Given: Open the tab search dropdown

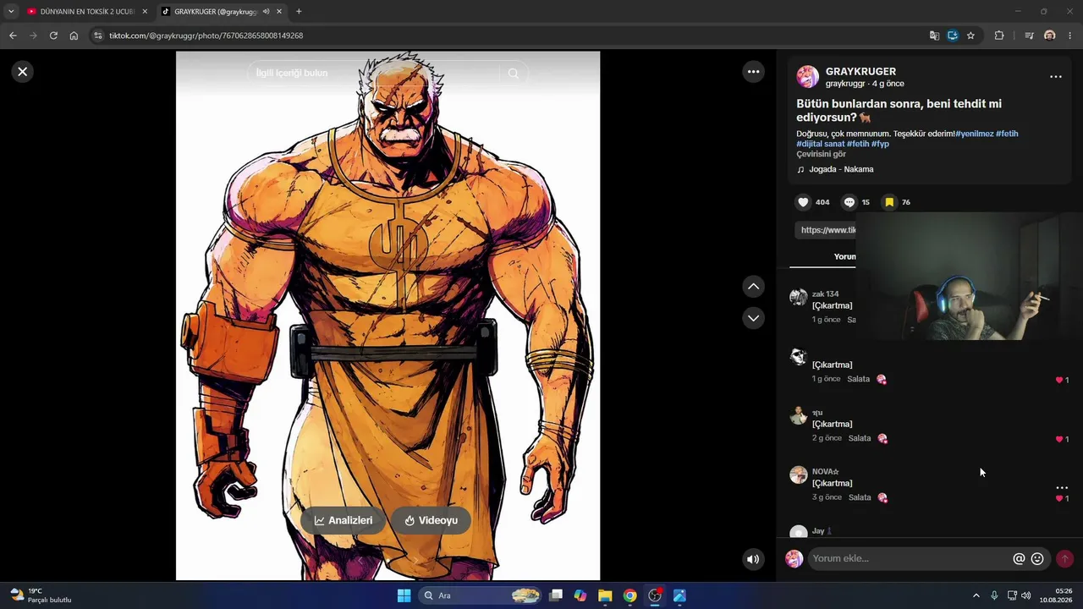Looking at the screenshot, I should (11, 12).
